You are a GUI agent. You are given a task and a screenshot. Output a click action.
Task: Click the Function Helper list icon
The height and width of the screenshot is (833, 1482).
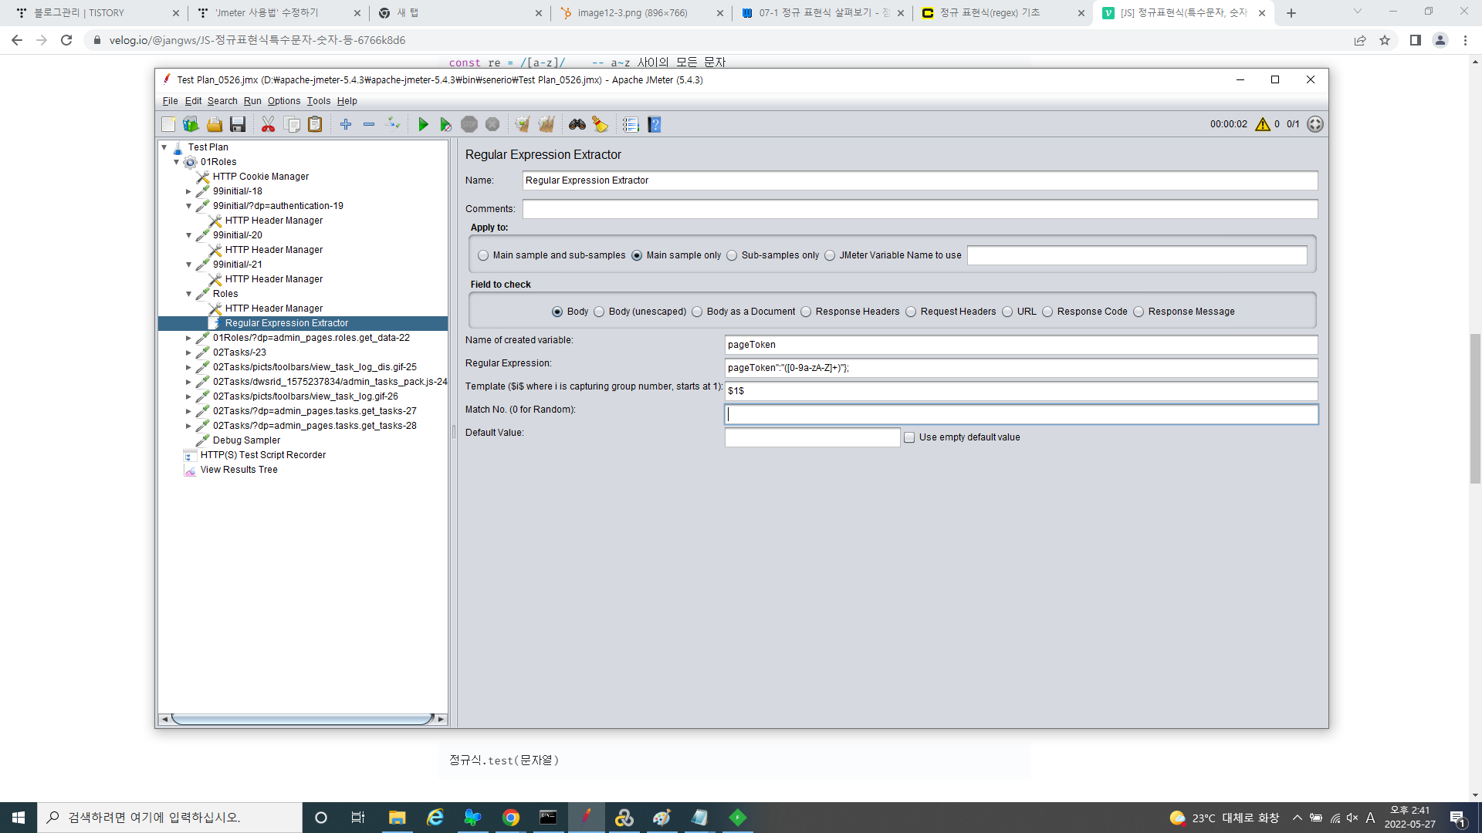click(631, 124)
